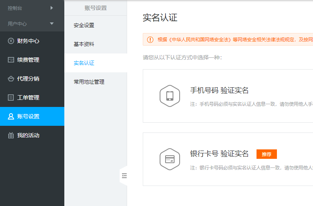Open the 安全设置 menu item
This screenshot has height=206, width=313.
(x=84, y=25)
